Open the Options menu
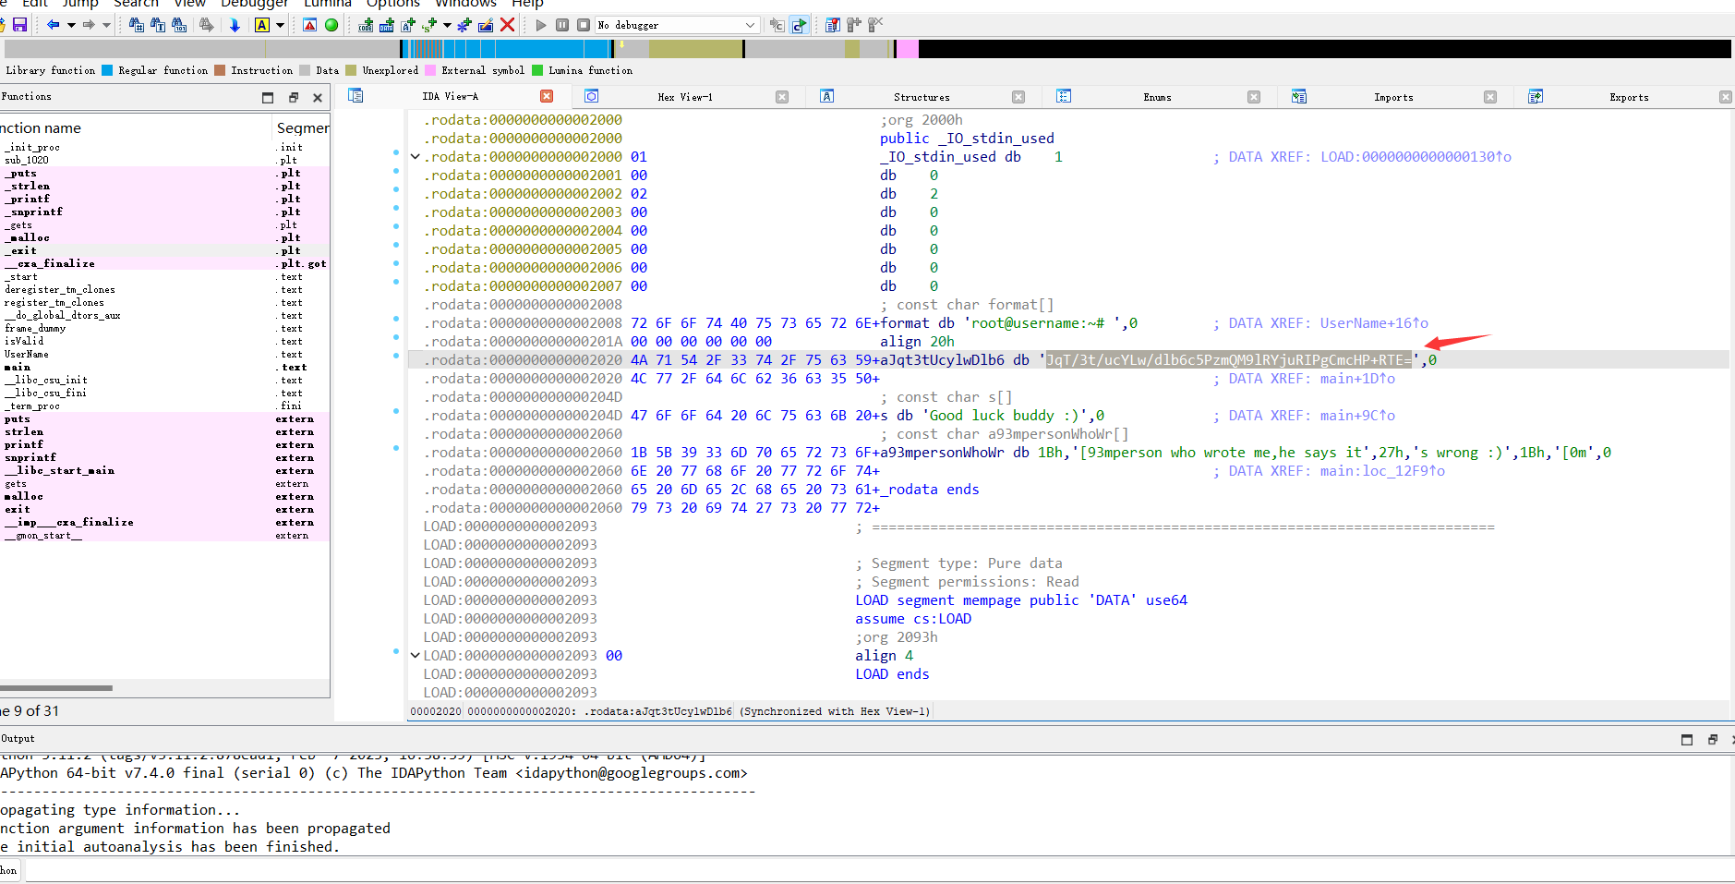The width and height of the screenshot is (1735, 884). [393, 4]
